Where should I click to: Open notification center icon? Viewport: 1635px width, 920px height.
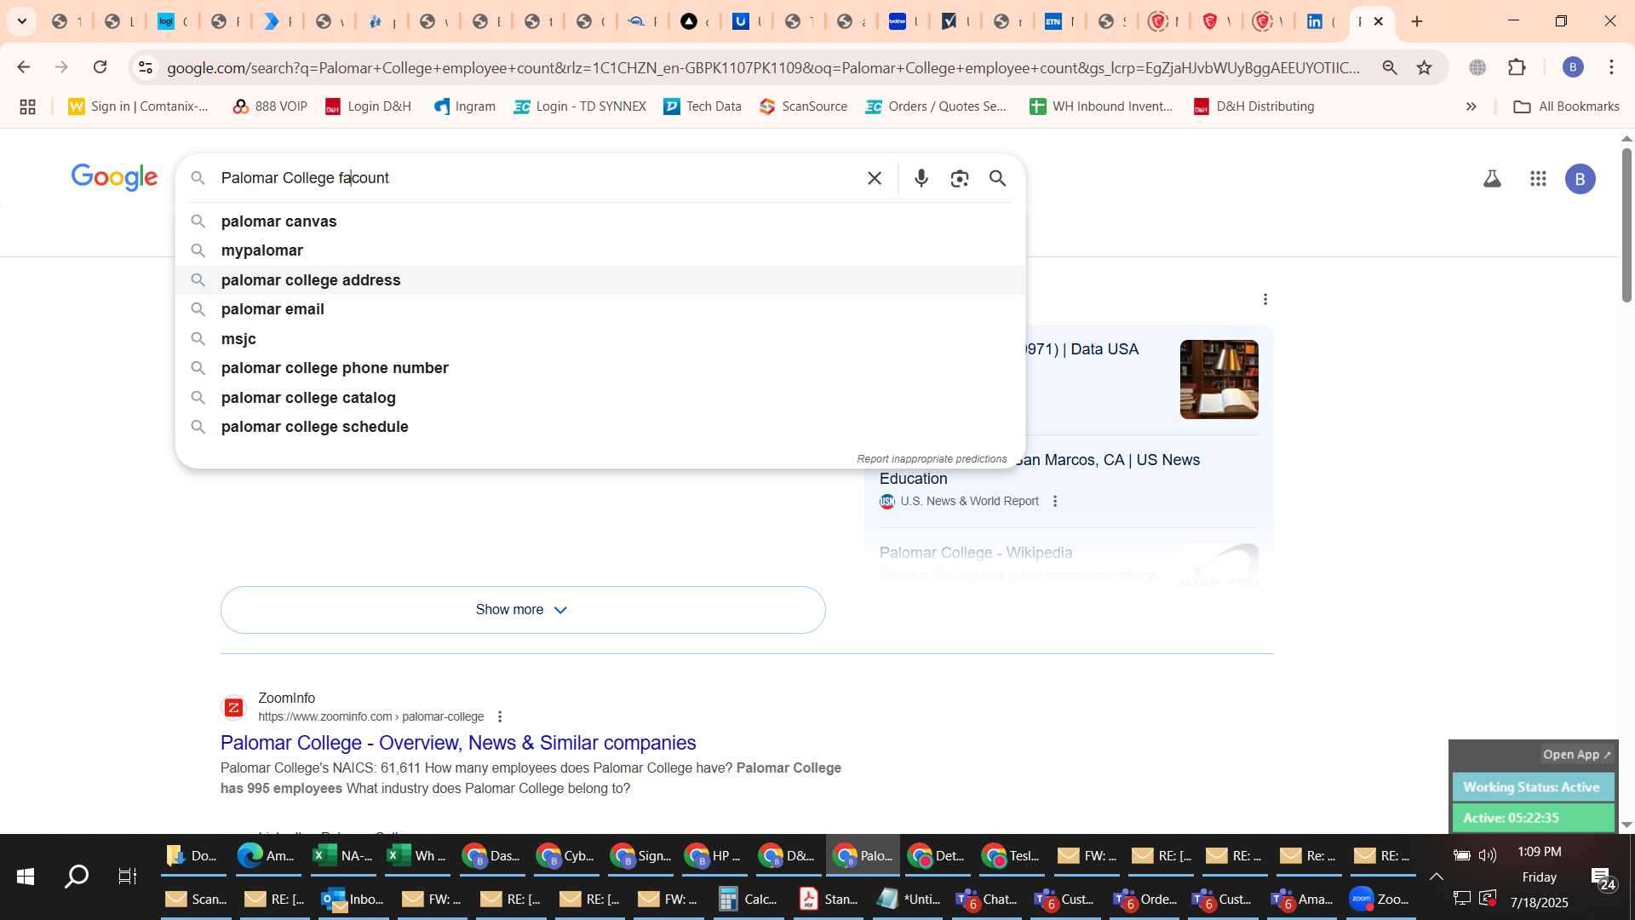pyautogui.click(x=1603, y=878)
